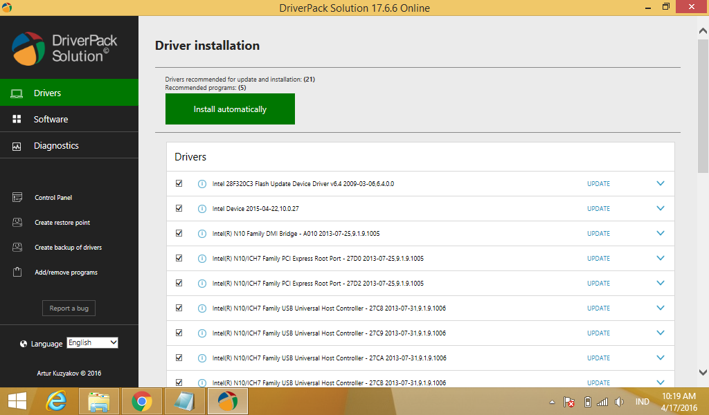This screenshot has height=415, width=709.
Task: Open the Windows Start button
Action: tap(17, 401)
